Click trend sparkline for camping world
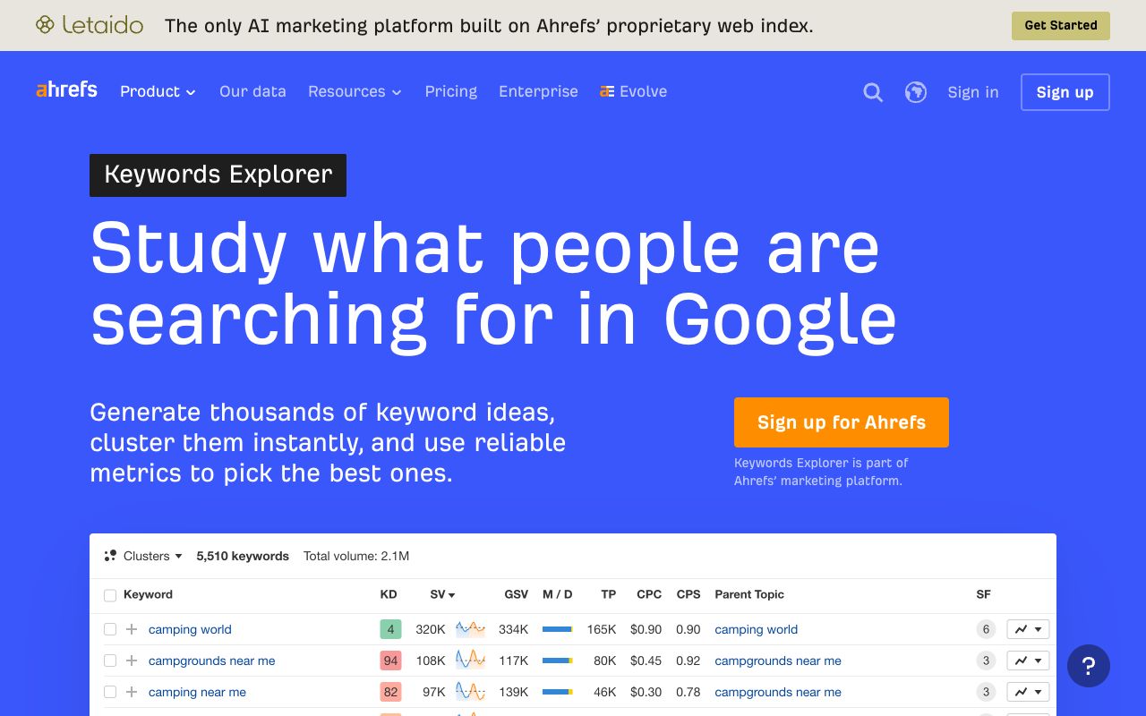 pyautogui.click(x=470, y=629)
